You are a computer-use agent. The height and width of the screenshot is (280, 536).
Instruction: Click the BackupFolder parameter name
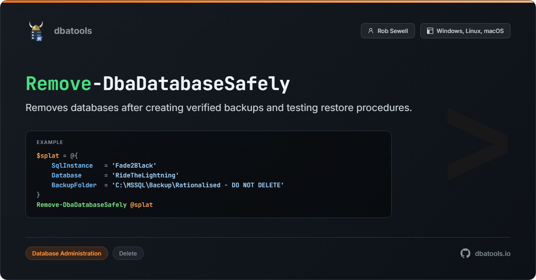click(74, 185)
